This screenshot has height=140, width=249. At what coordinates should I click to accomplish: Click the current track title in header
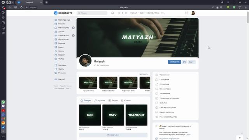147,13
